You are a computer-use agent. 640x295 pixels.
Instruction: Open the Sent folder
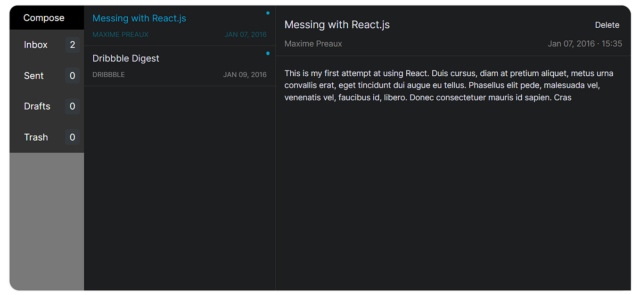point(33,75)
